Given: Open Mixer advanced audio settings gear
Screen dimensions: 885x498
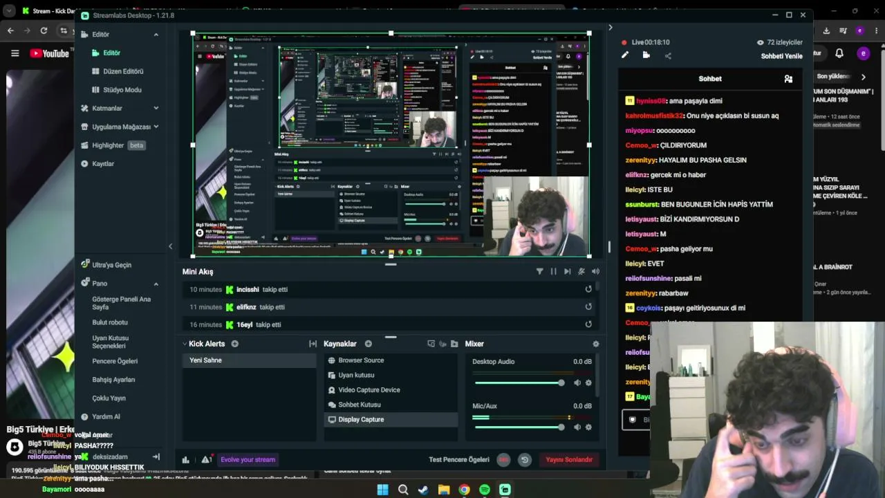Looking at the screenshot, I should 596,344.
